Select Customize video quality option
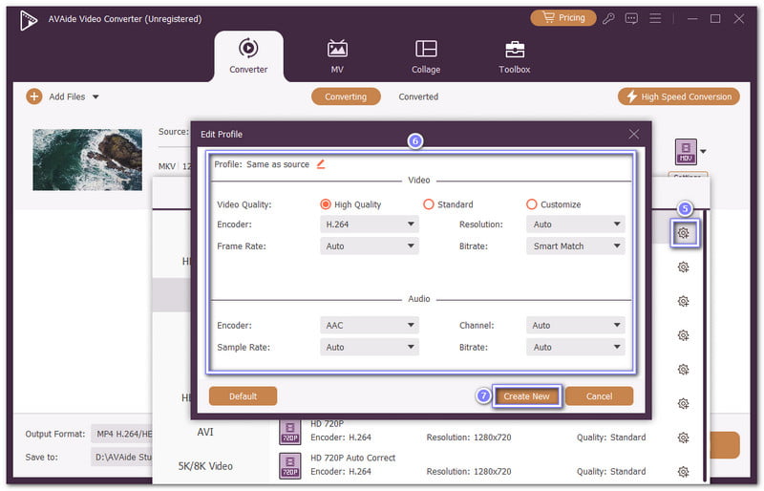Screen dimensions: 764x491 (x=554, y=204)
